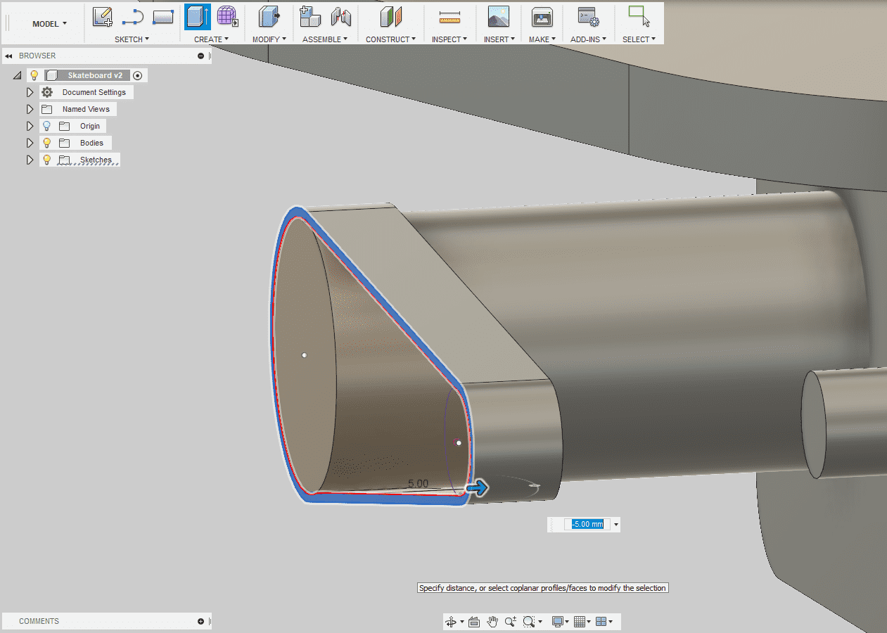Collapse browser panel with double-arrow icon
887x633 pixels.
click(x=9, y=56)
